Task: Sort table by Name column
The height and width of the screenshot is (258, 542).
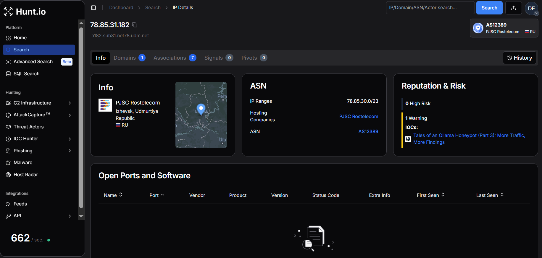Action: click(113, 195)
